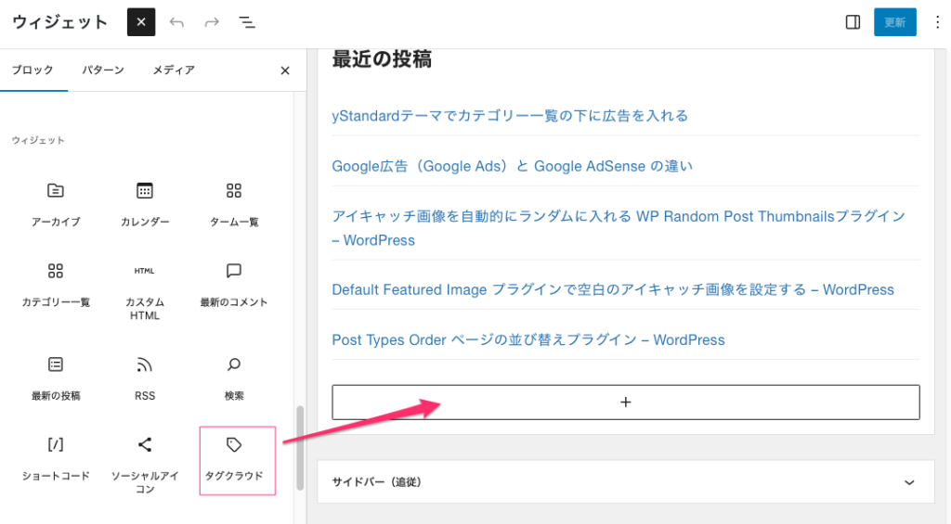Click the plus add block button

pyautogui.click(x=625, y=403)
